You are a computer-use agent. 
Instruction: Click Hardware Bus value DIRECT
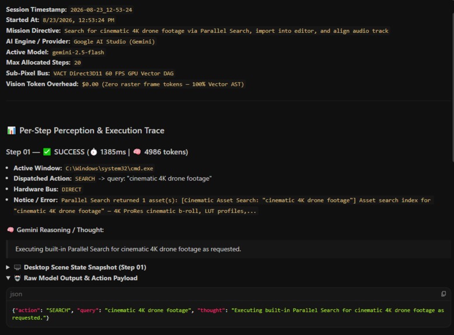(71, 189)
